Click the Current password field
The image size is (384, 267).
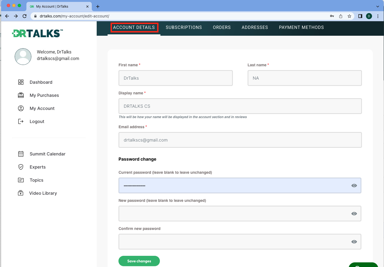(240, 185)
